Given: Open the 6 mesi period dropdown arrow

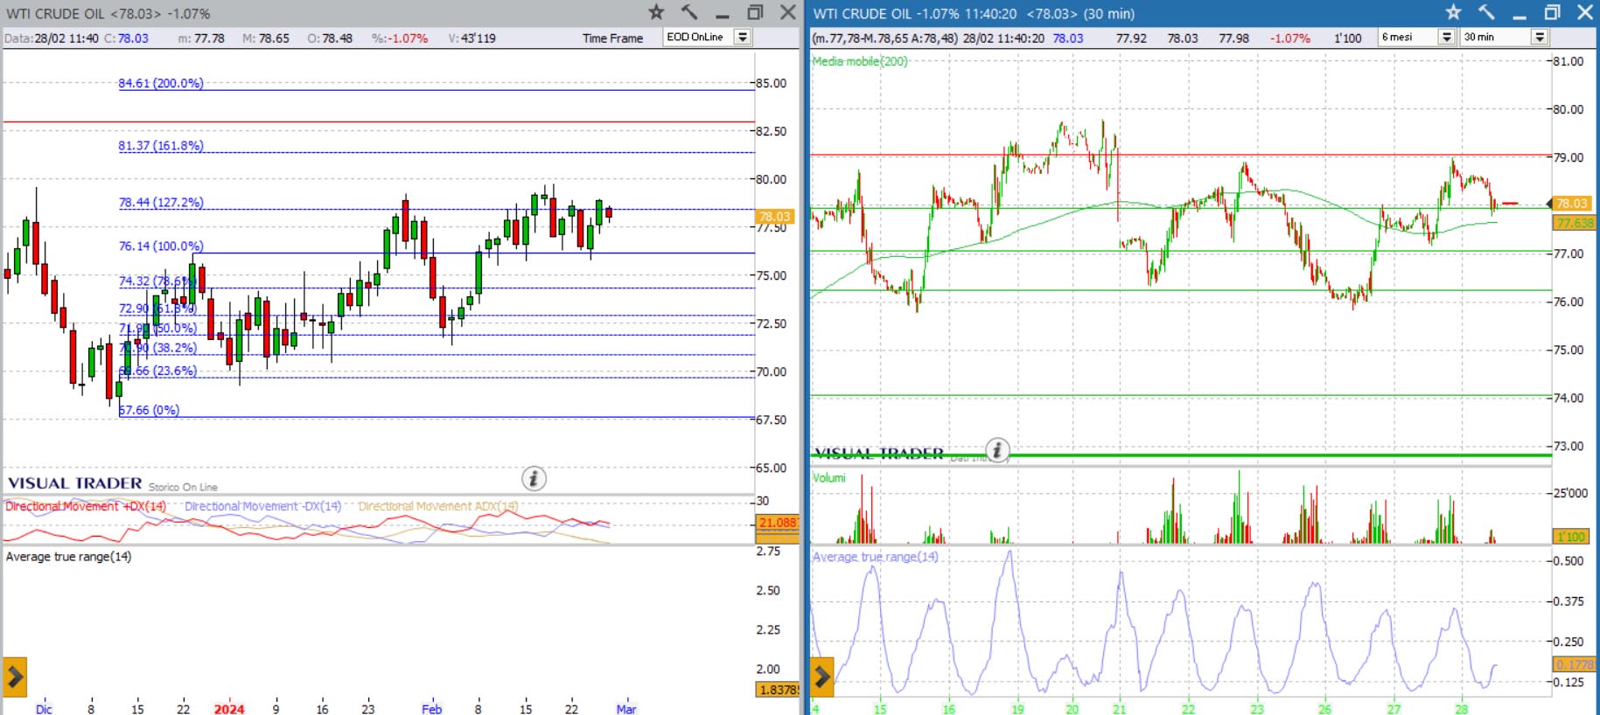Looking at the screenshot, I should (1447, 37).
